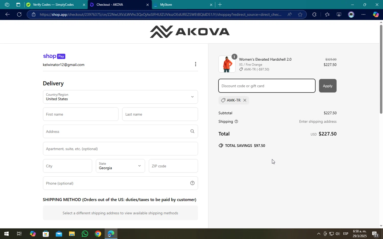This screenshot has height=239, width=383.
Task: Launch Copilot from the taskbar
Action: 33,234
